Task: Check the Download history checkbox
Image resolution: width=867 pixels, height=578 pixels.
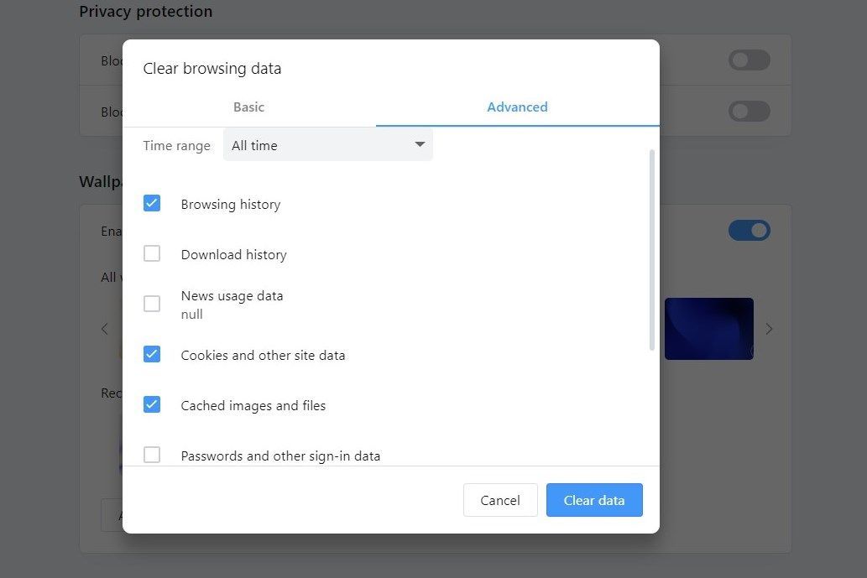Action: point(152,253)
